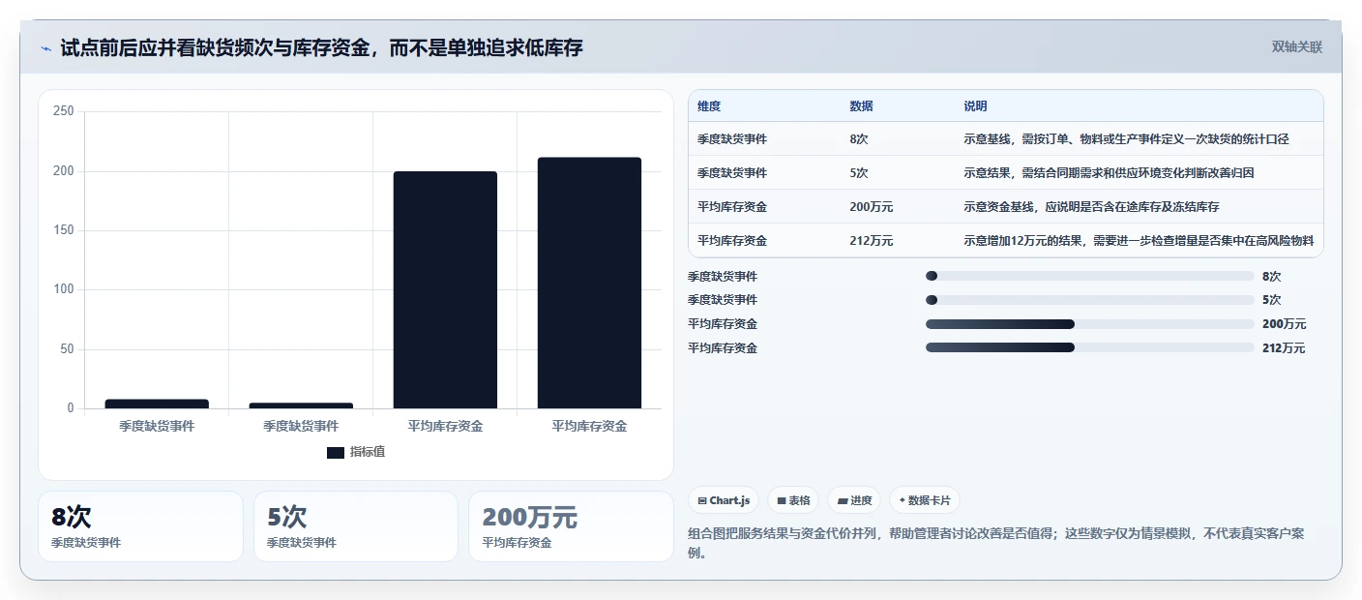The image size is (1362, 600).
Task: Click the 8次 progress bar
Action: pos(1089,276)
